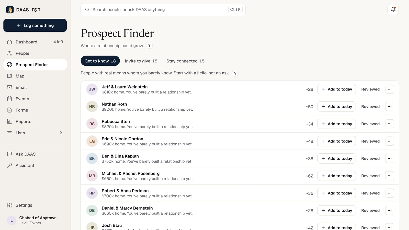Add Eric & Nicole Gordon to today
The image size is (409, 230).
click(x=336, y=141)
